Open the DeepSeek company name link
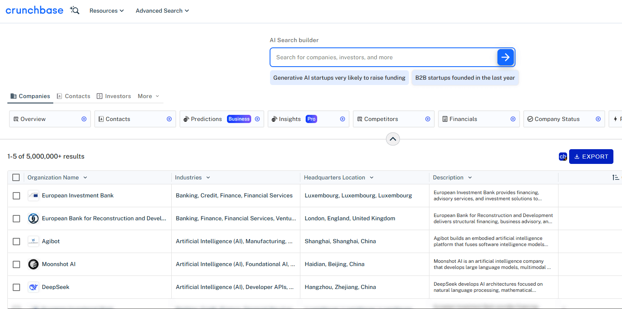The image size is (622, 309). point(56,287)
